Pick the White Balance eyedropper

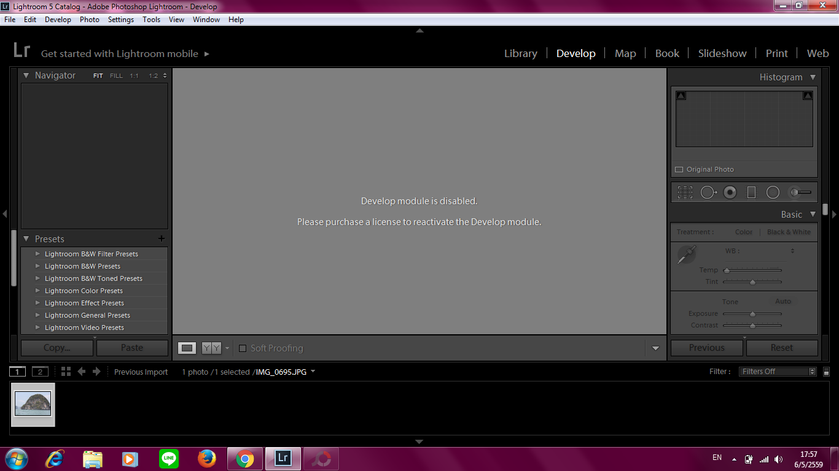point(686,254)
